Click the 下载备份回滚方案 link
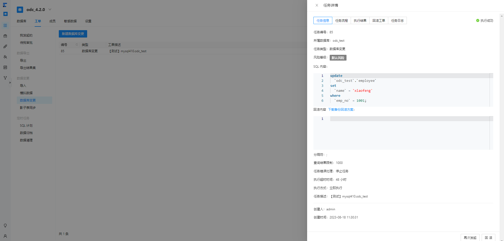 tap(341, 110)
